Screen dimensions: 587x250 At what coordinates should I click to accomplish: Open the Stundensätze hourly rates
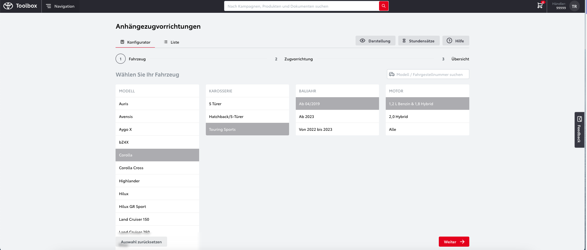418,41
